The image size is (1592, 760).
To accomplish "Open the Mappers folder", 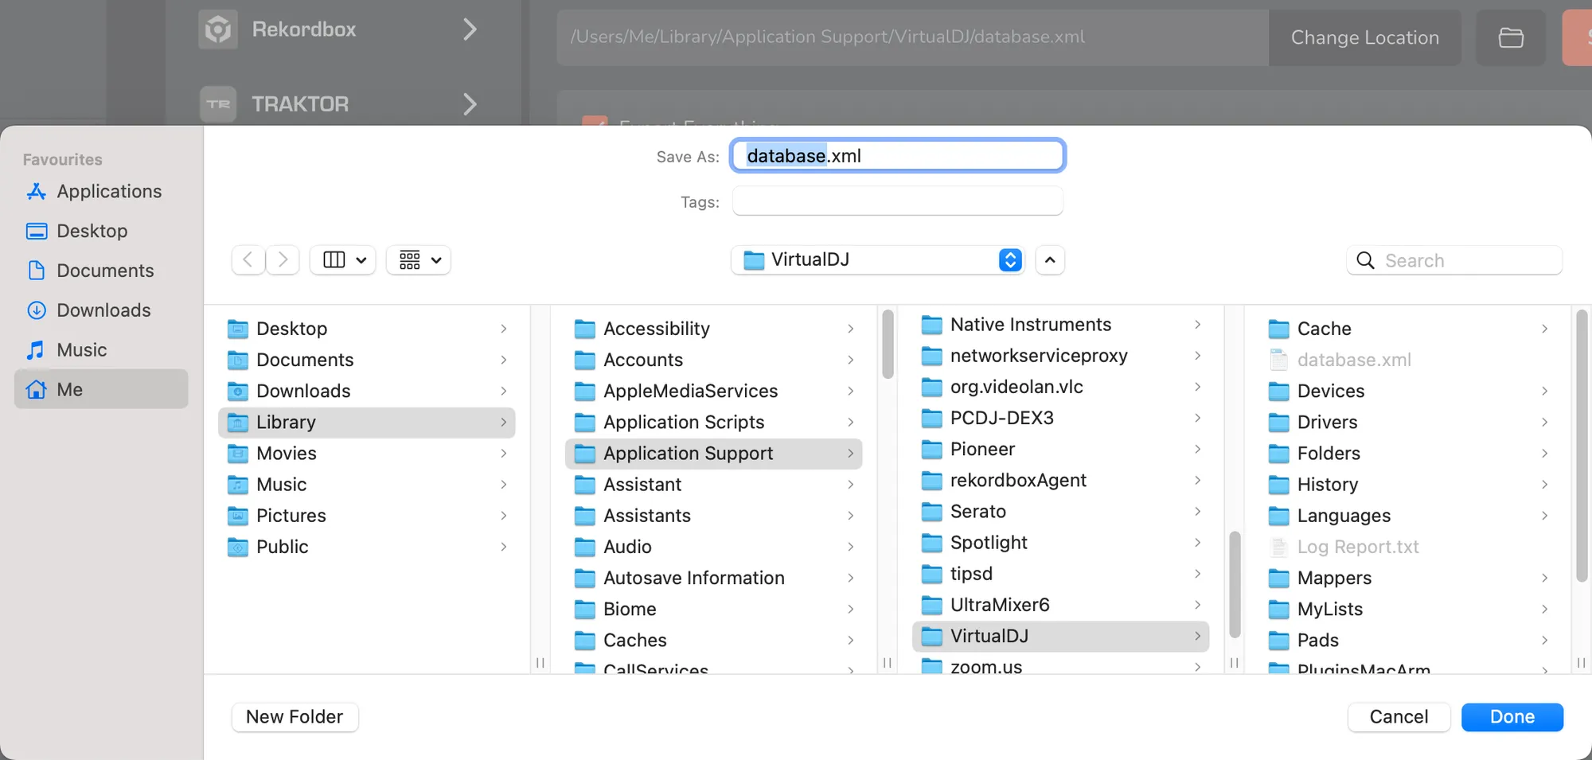I will (1334, 578).
